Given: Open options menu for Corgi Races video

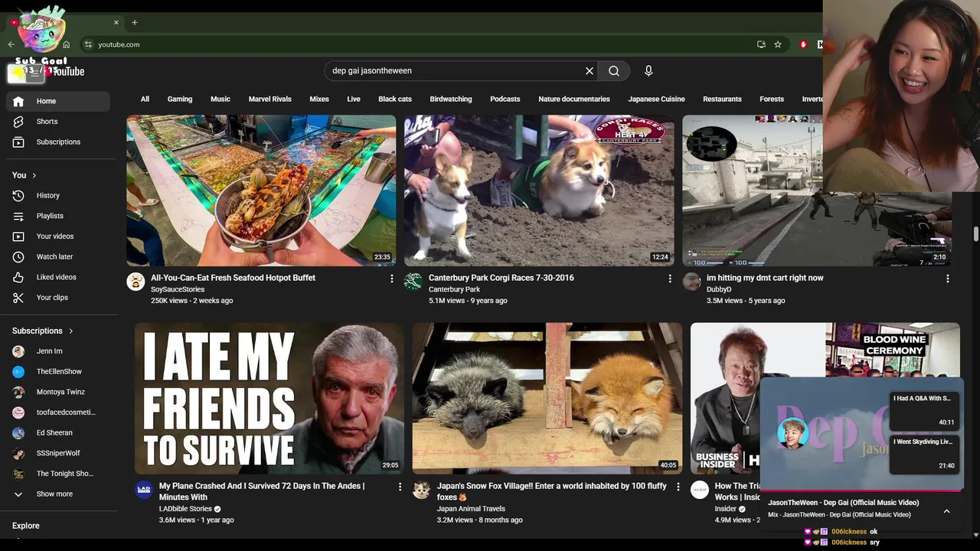Looking at the screenshot, I should pyautogui.click(x=670, y=279).
